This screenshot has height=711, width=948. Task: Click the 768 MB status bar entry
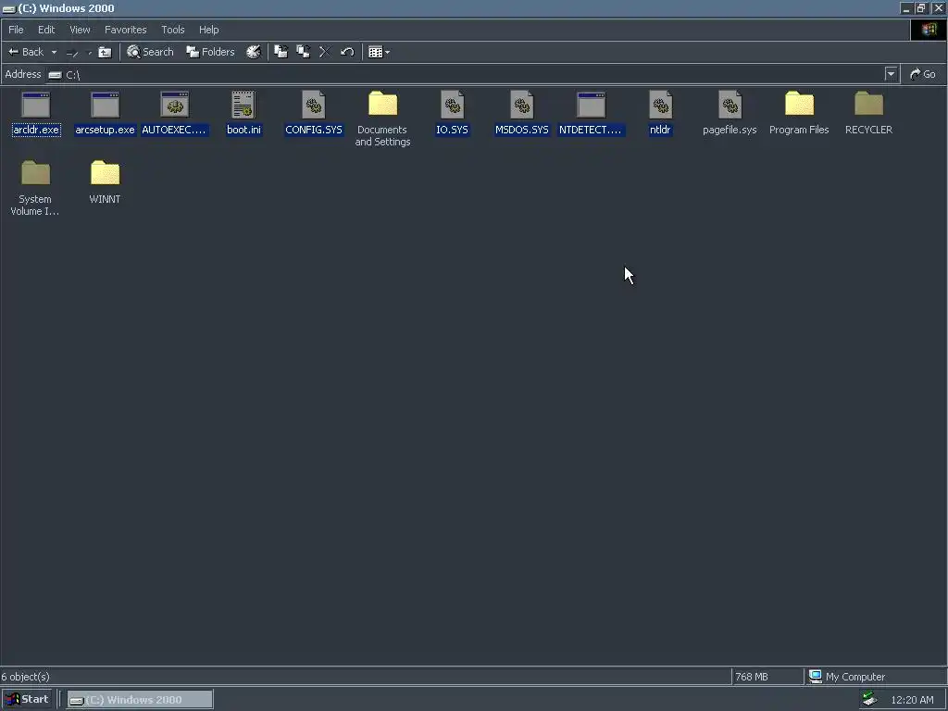click(752, 677)
